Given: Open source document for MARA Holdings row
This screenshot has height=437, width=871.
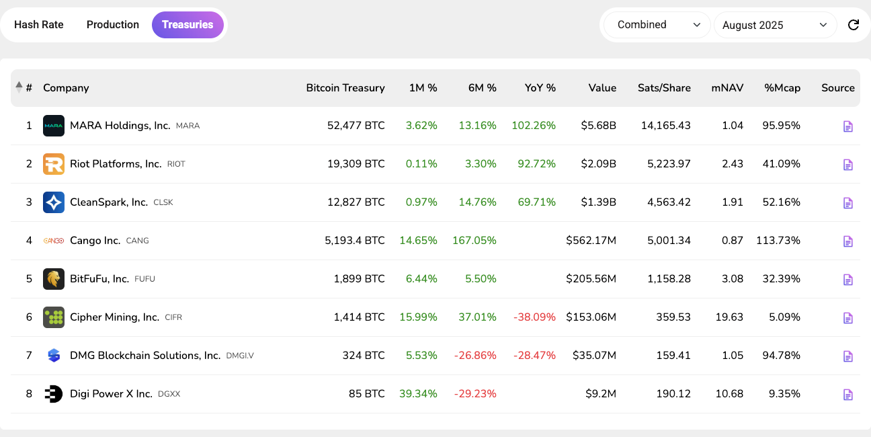Looking at the screenshot, I should 847,126.
